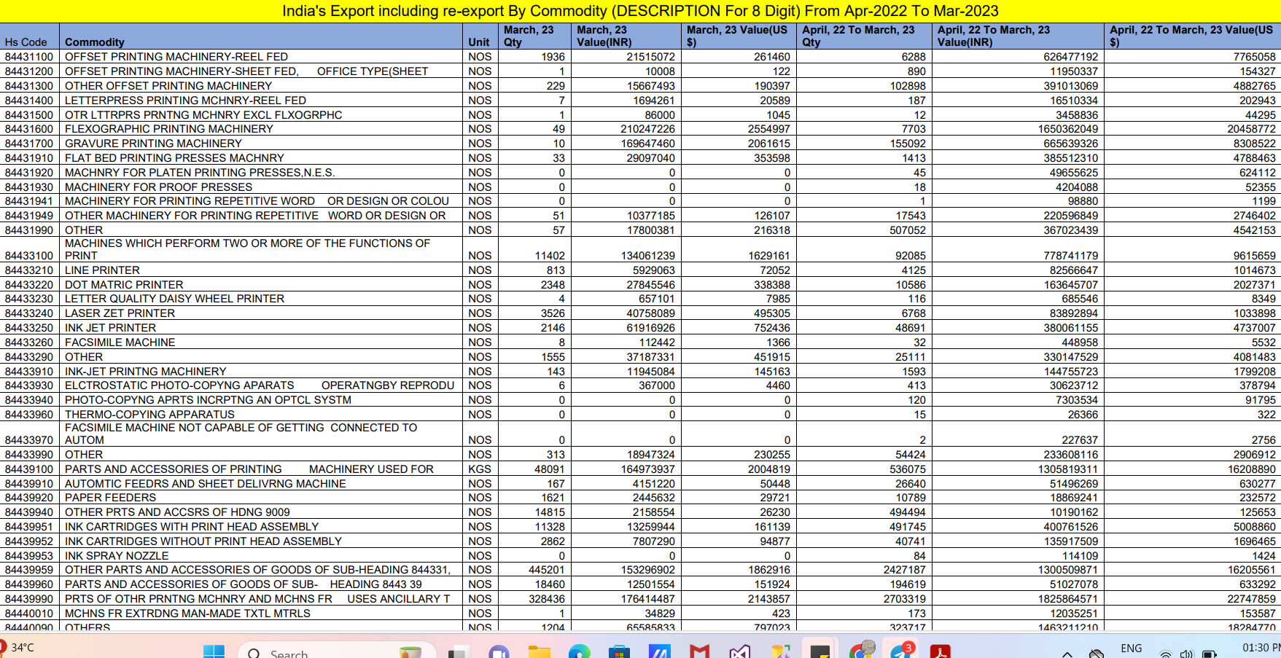The width and height of the screenshot is (1281, 658).
Task: Click April, 22 To March, 23 Value(INR) header
Action: point(1019,36)
